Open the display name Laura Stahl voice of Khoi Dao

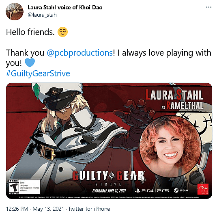65,7
